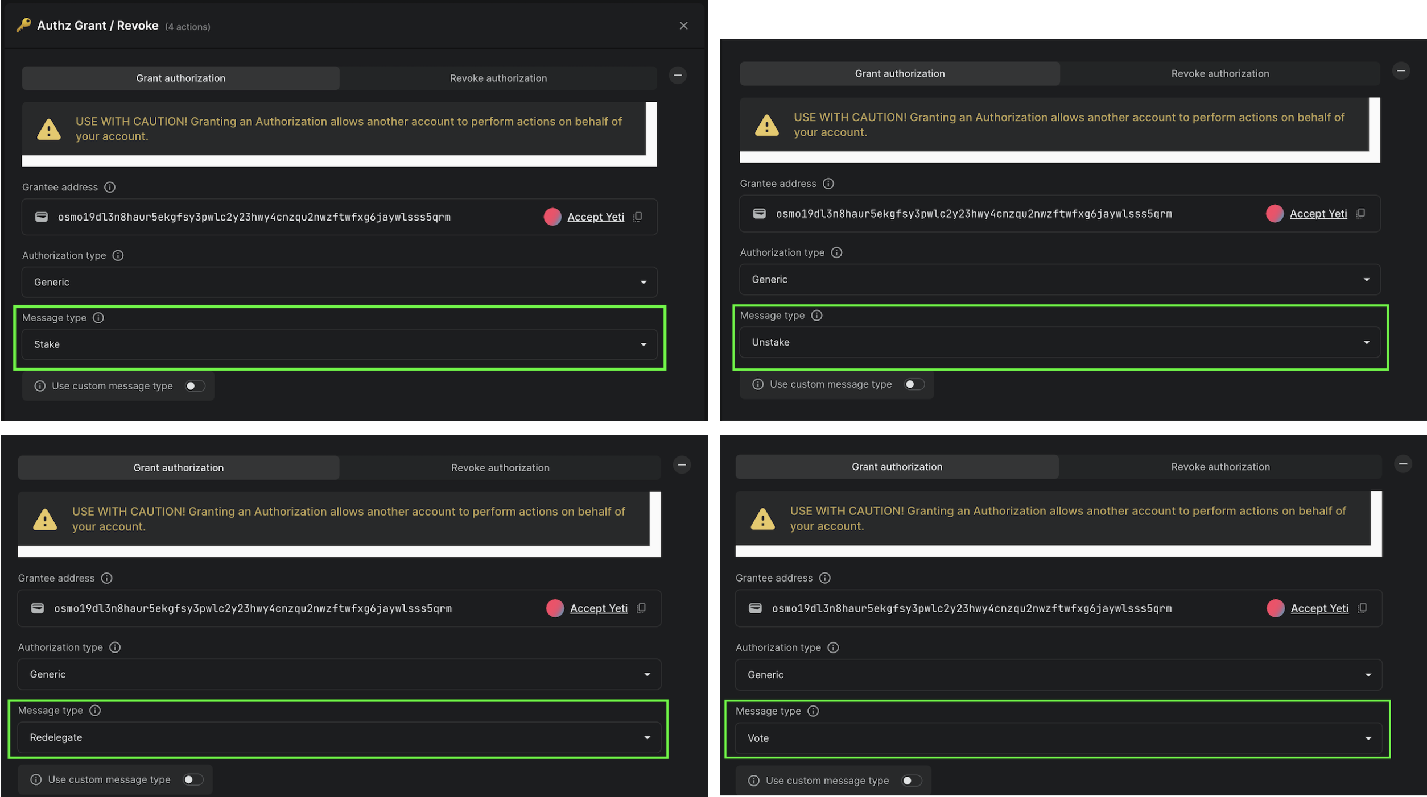Screen dimensions: 1427x797
Task: Click Accept Yeti button bottom-left panel
Action: [x=599, y=609]
